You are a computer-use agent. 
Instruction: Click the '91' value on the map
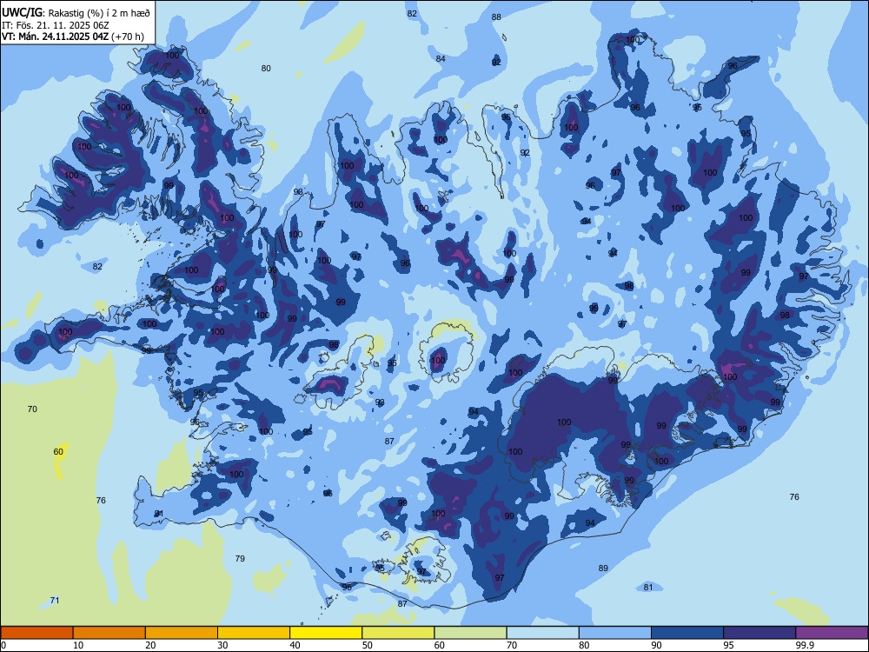(158, 514)
